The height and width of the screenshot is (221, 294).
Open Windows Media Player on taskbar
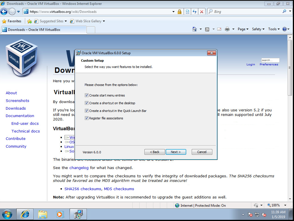tap(60, 214)
